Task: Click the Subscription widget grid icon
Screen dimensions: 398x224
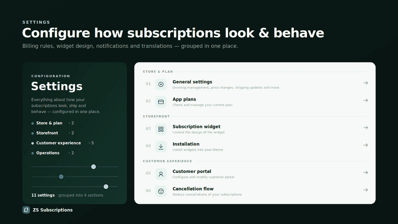Action: pos(161,129)
